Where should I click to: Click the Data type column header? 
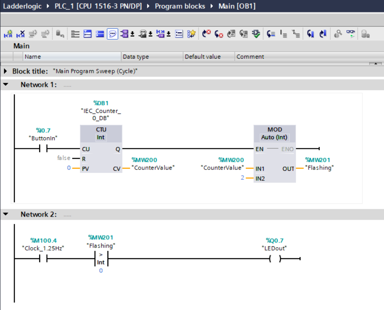pos(136,57)
